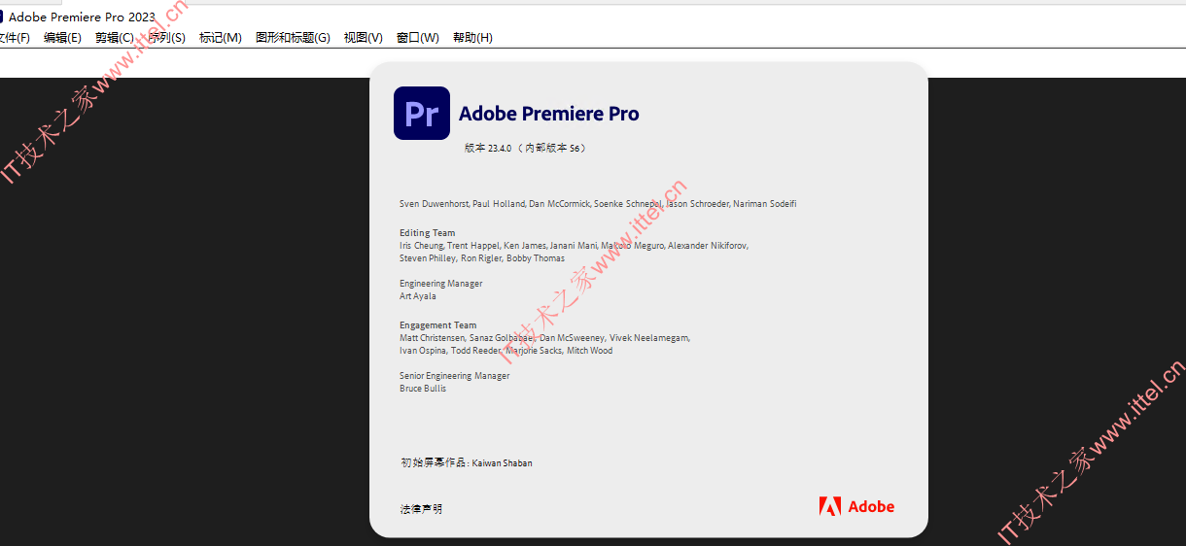The image size is (1186, 546).
Task: Click the Editing Team heading
Action: (x=427, y=233)
